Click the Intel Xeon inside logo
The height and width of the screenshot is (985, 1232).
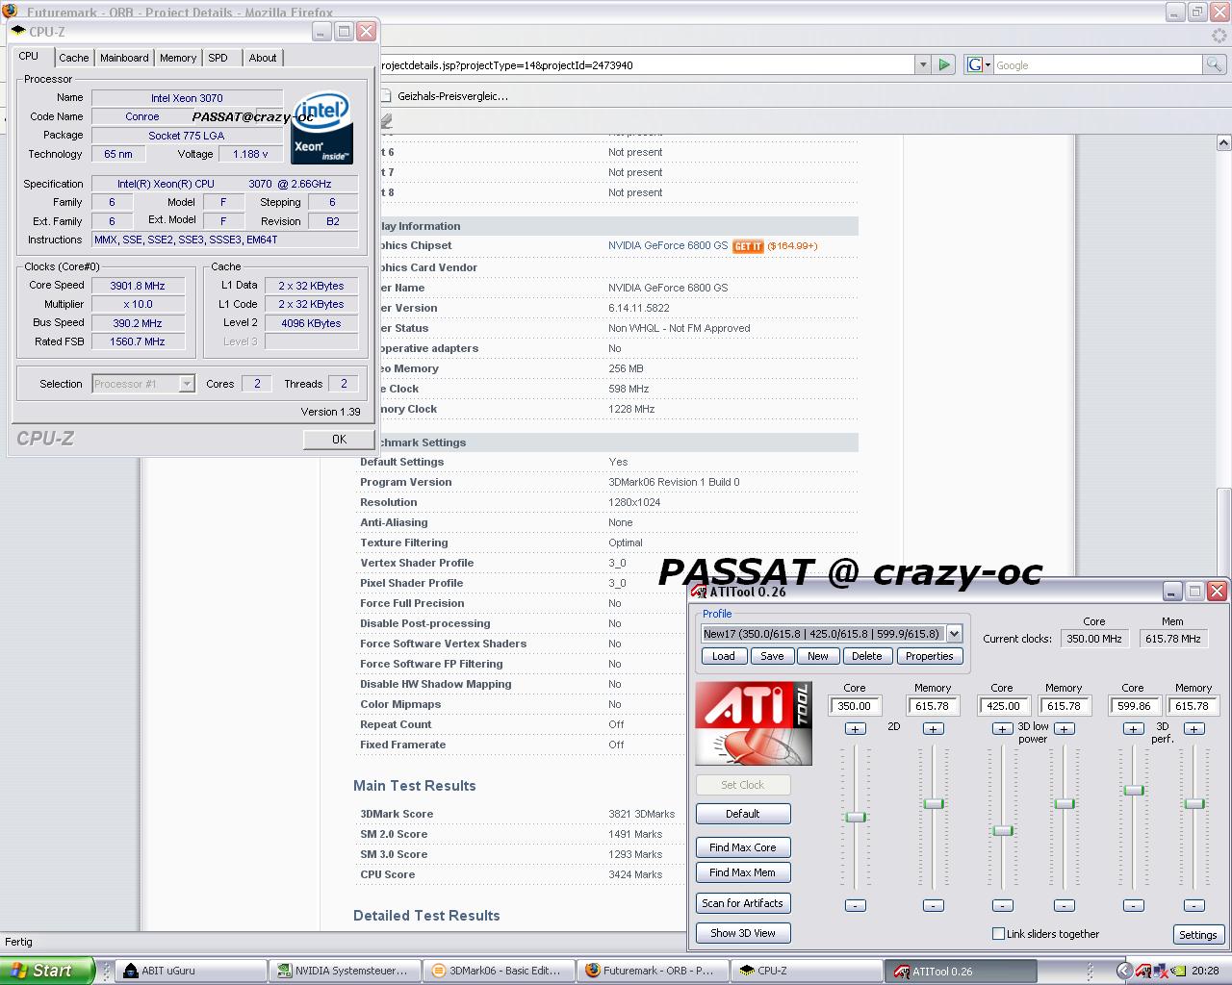(321, 128)
